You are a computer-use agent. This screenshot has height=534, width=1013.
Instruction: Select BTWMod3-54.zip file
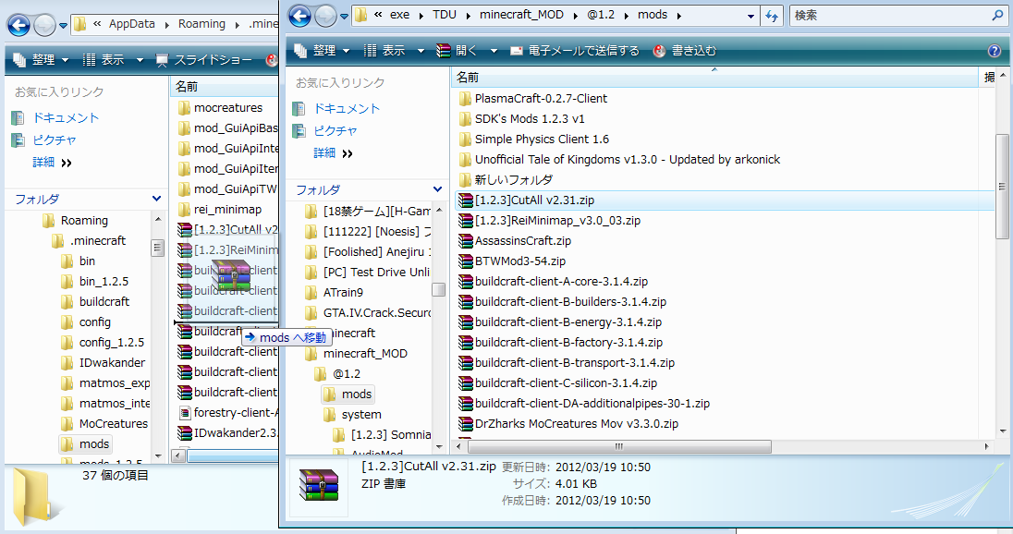(x=512, y=261)
